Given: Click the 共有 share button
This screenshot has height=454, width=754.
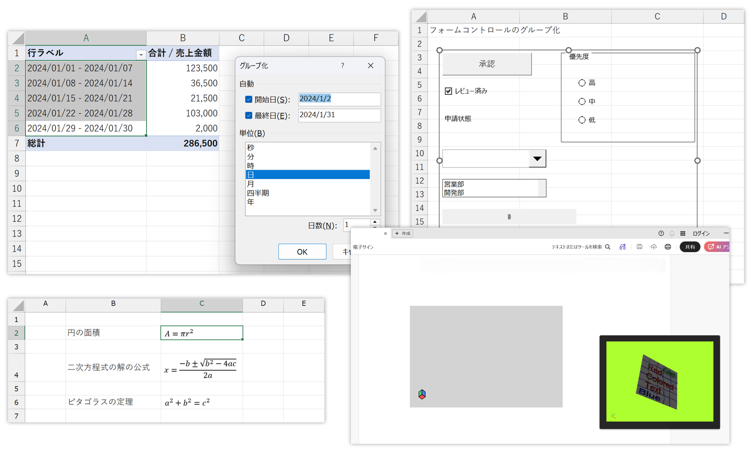Looking at the screenshot, I should (690, 247).
